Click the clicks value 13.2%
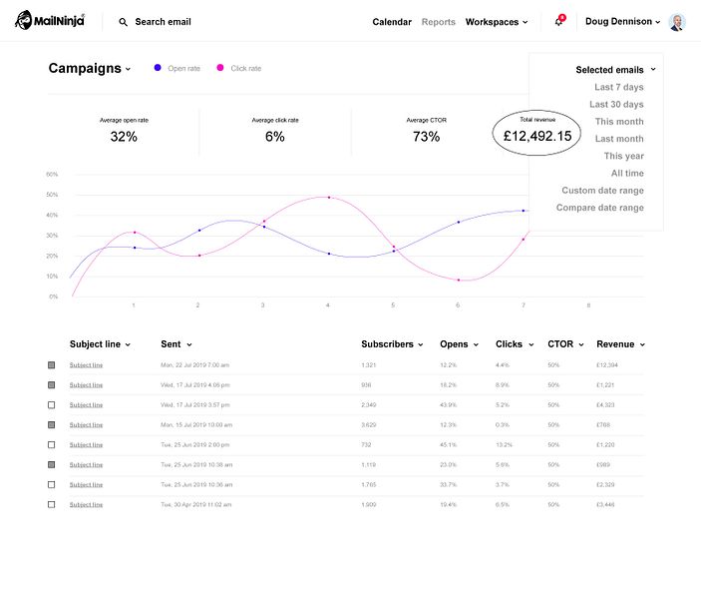Screen dimensions: 701x599 [x=504, y=445]
